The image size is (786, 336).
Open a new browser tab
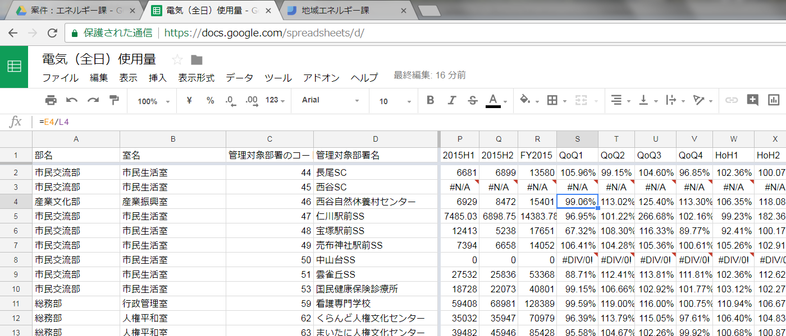429,11
